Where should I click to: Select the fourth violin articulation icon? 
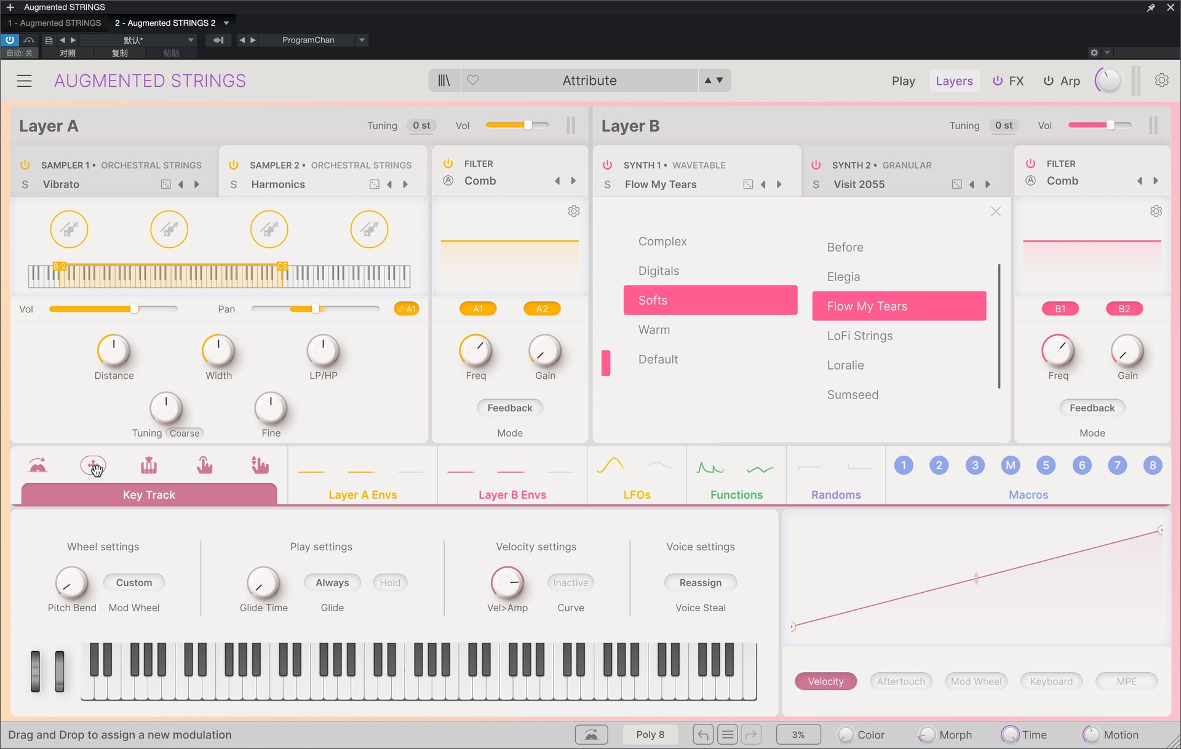pyautogui.click(x=369, y=229)
